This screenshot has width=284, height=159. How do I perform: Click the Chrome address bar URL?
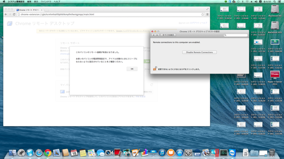coord(58,14)
